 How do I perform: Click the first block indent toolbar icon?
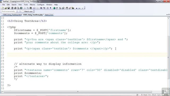pos(41,8)
